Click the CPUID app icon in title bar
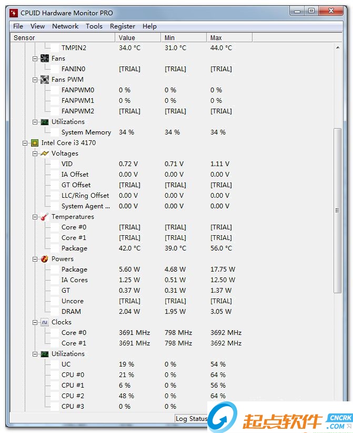This screenshot has height=433, width=353. pyautogui.click(x=14, y=13)
